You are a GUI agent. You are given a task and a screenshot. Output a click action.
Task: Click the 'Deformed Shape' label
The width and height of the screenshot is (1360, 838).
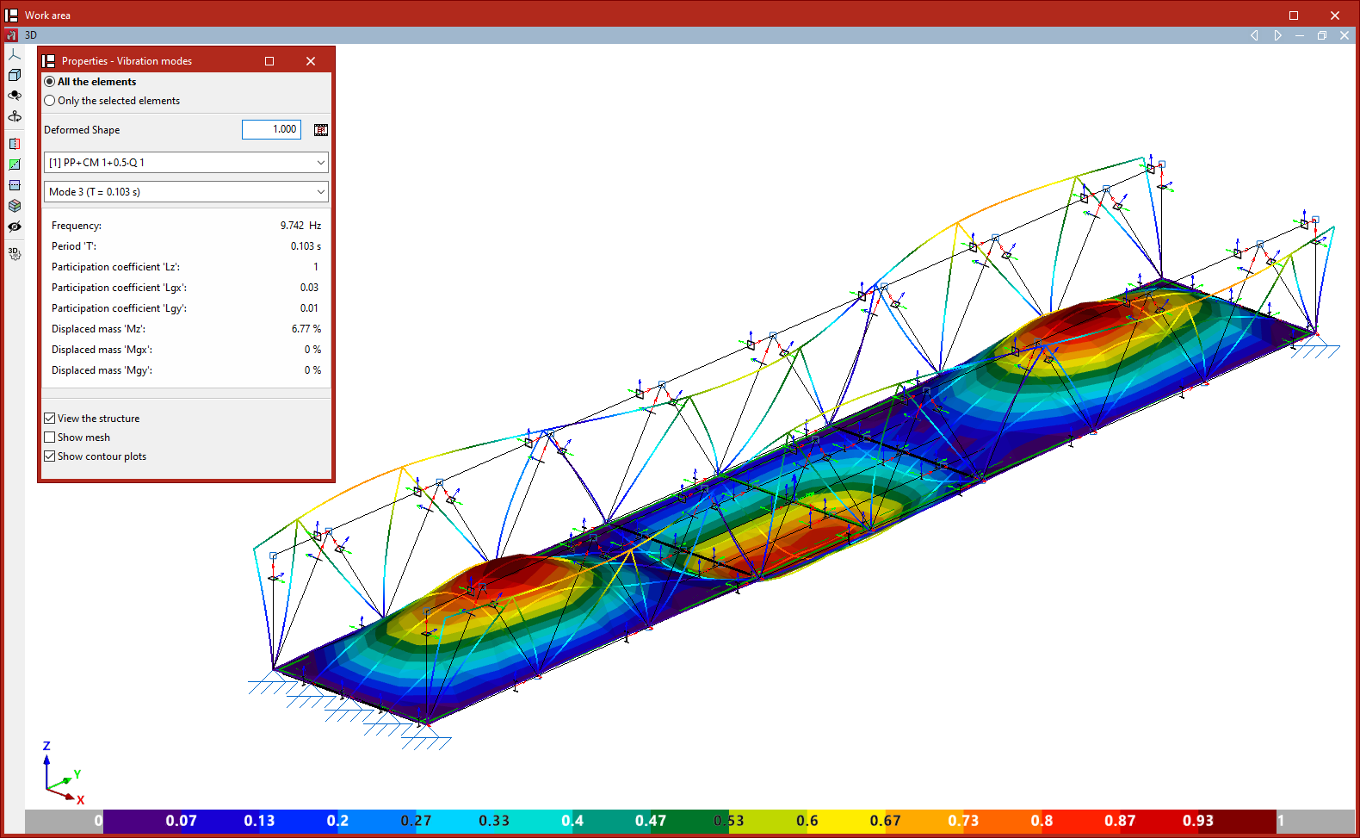[82, 130]
